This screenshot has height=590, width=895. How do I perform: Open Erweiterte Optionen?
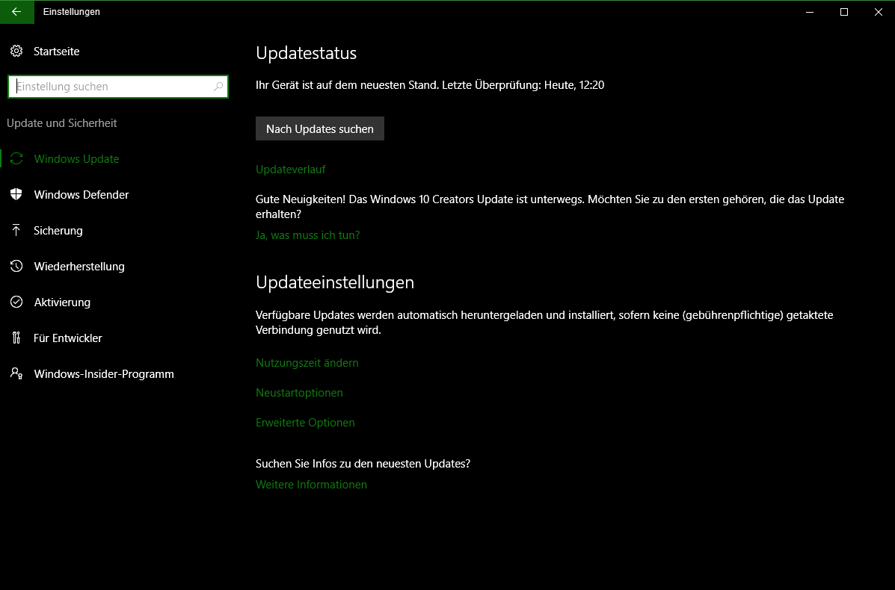point(305,422)
